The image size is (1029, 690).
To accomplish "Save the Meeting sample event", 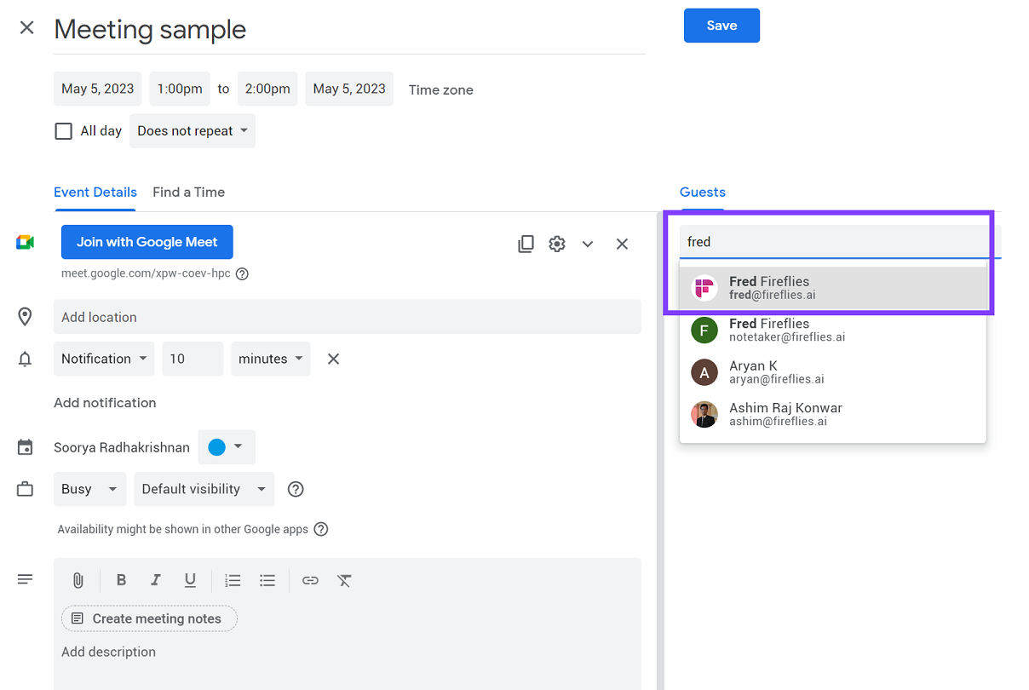I will (x=721, y=26).
